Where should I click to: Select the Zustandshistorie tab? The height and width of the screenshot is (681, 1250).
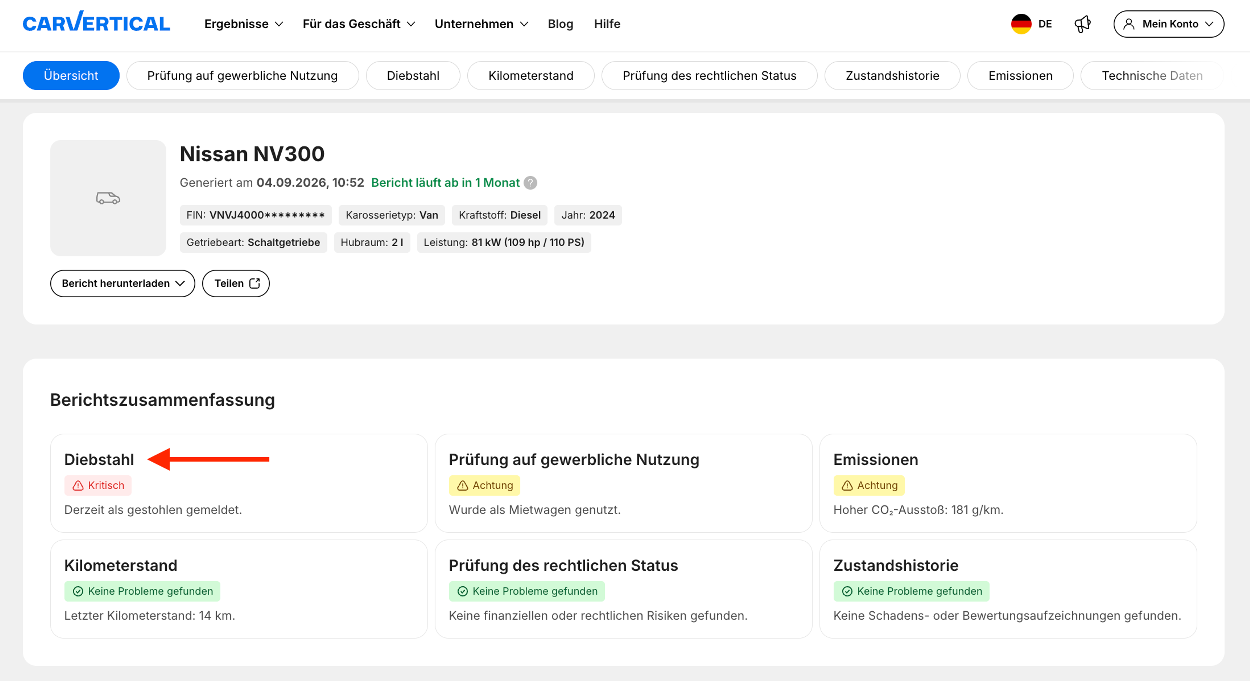892,76
